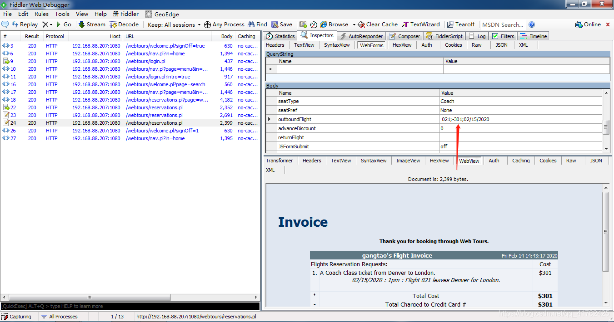The image size is (614, 322).
Task: Switch to the Timeline tab
Action: [534, 36]
